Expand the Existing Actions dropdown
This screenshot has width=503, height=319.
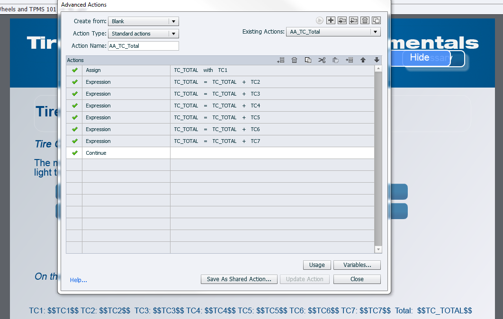tap(334, 32)
